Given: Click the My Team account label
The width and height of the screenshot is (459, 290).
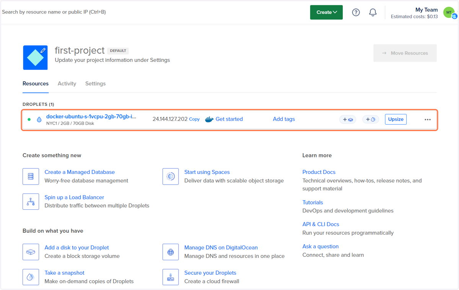Looking at the screenshot, I should [x=426, y=10].
